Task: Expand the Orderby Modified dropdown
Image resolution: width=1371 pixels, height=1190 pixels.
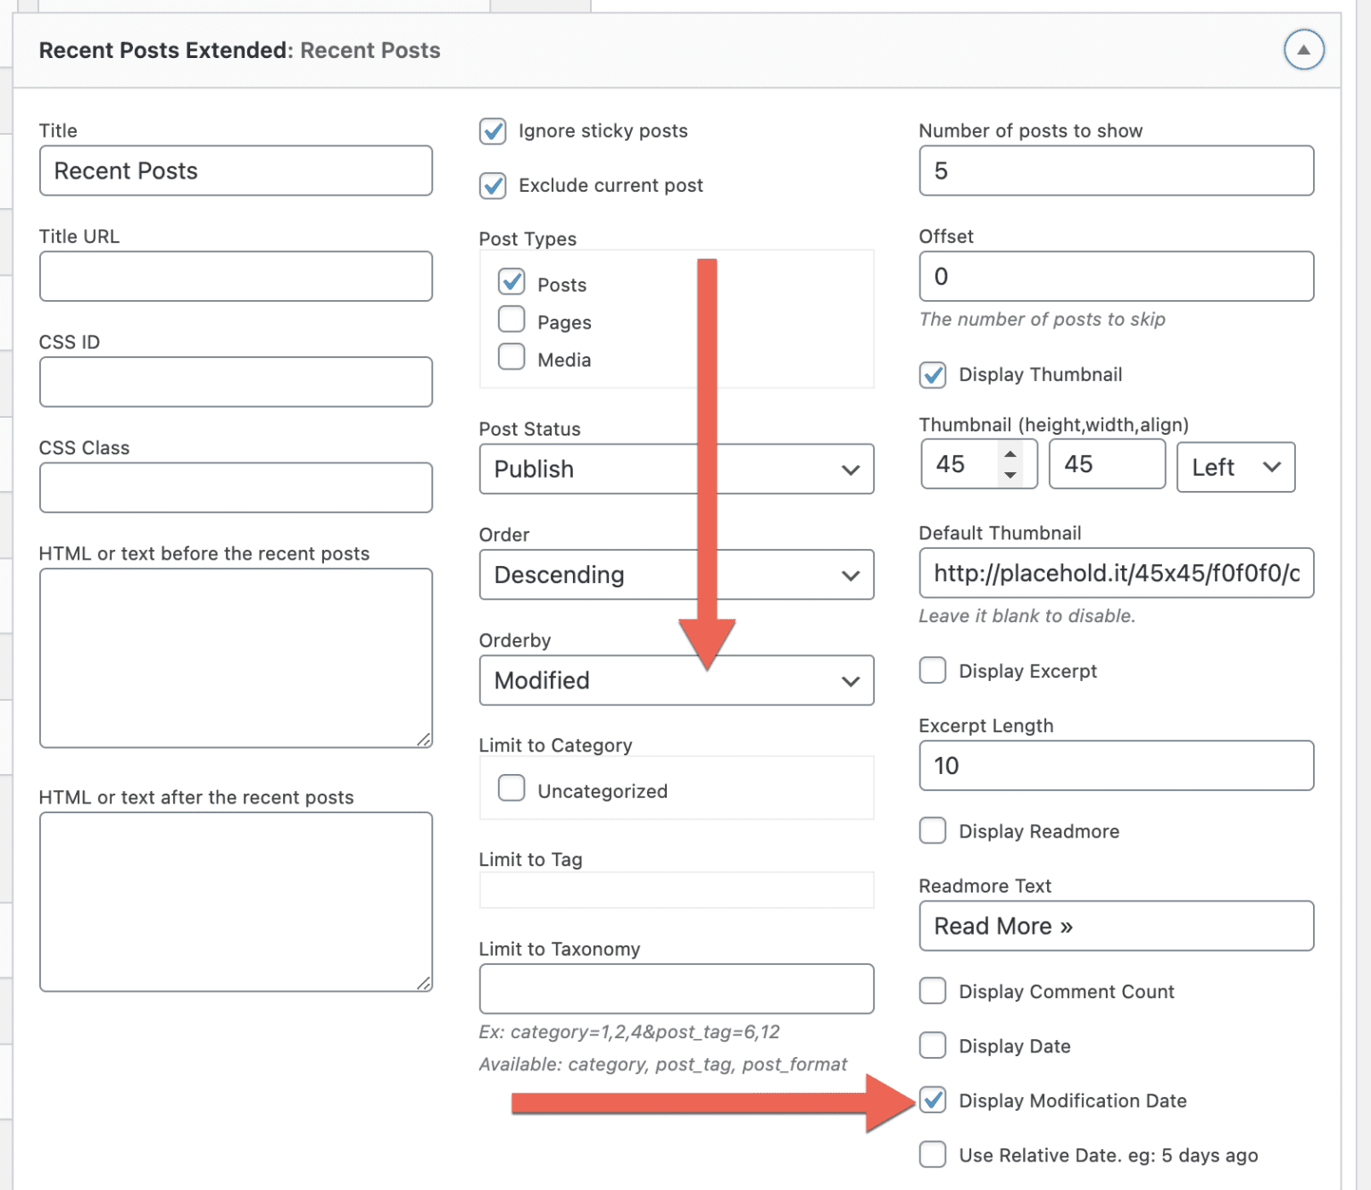Action: (677, 680)
